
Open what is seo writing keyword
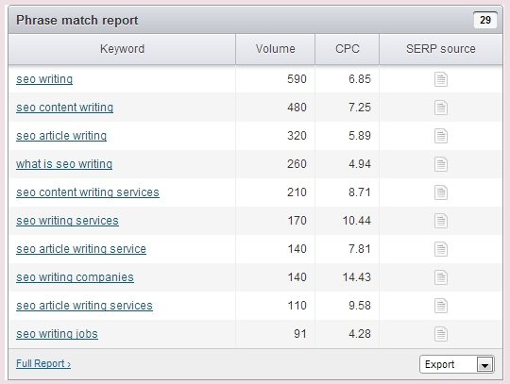64,164
